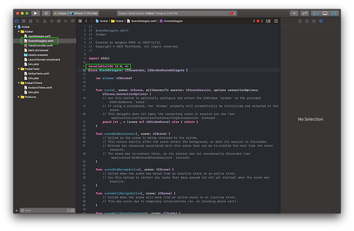Open the Report navigator
The image size is (354, 231).
[73, 21]
